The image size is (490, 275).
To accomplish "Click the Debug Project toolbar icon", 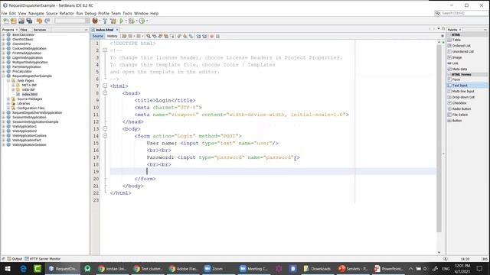I will pos(131,21).
